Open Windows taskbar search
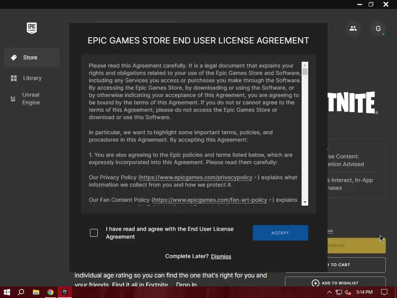The width and height of the screenshot is (397, 298). click(21, 292)
